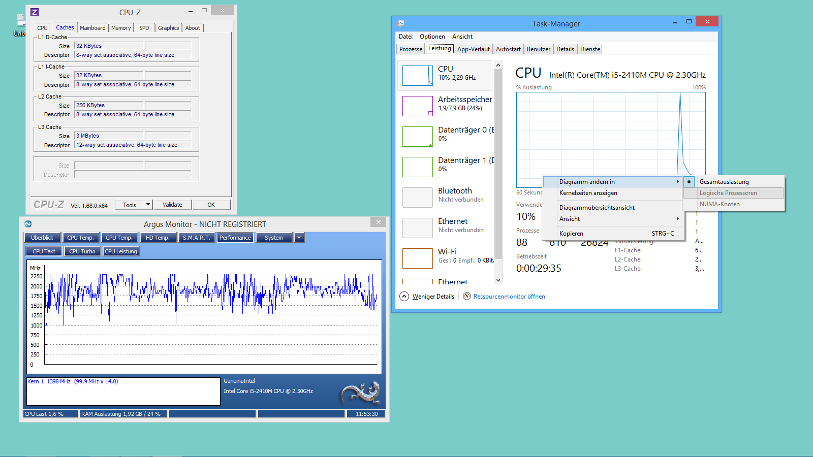Close the Argus Monitor window
The height and width of the screenshot is (457, 813).
click(378, 222)
